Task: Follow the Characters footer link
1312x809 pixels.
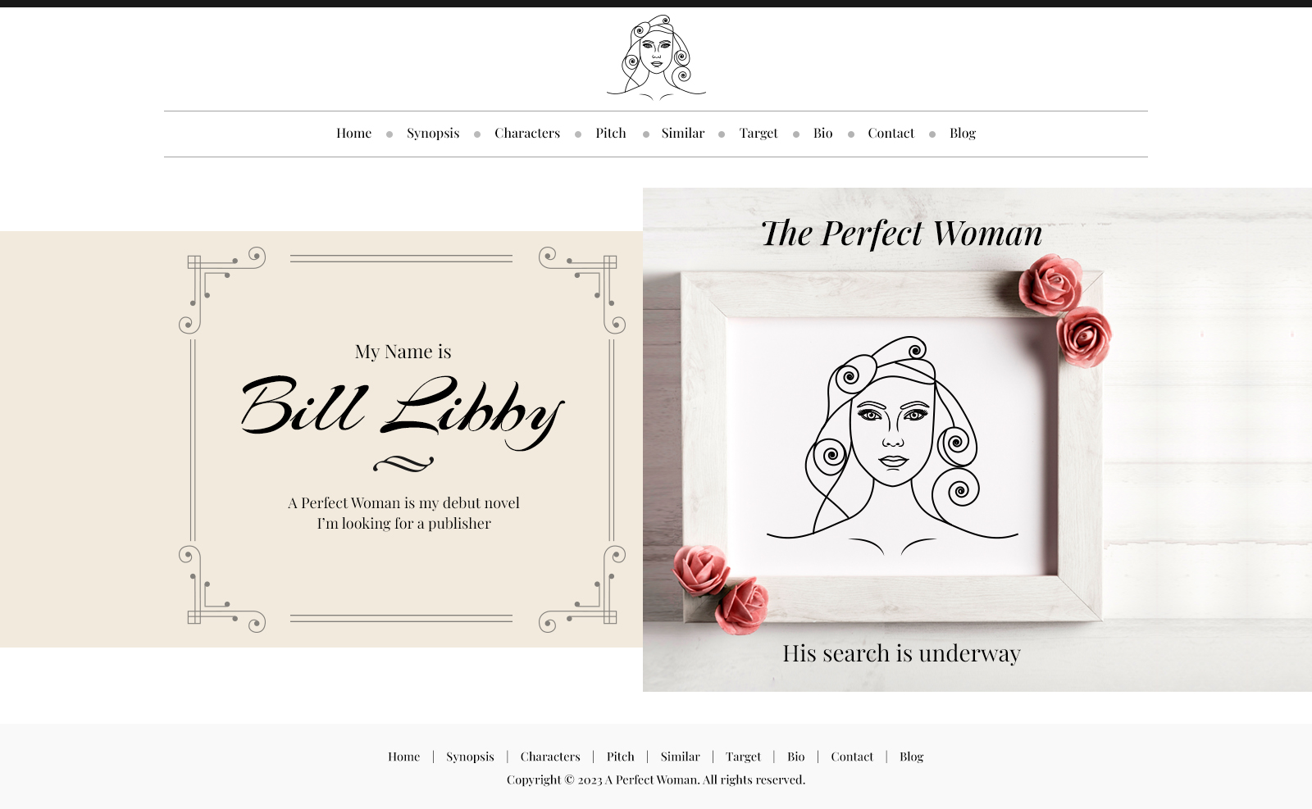Action: [550, 757]
